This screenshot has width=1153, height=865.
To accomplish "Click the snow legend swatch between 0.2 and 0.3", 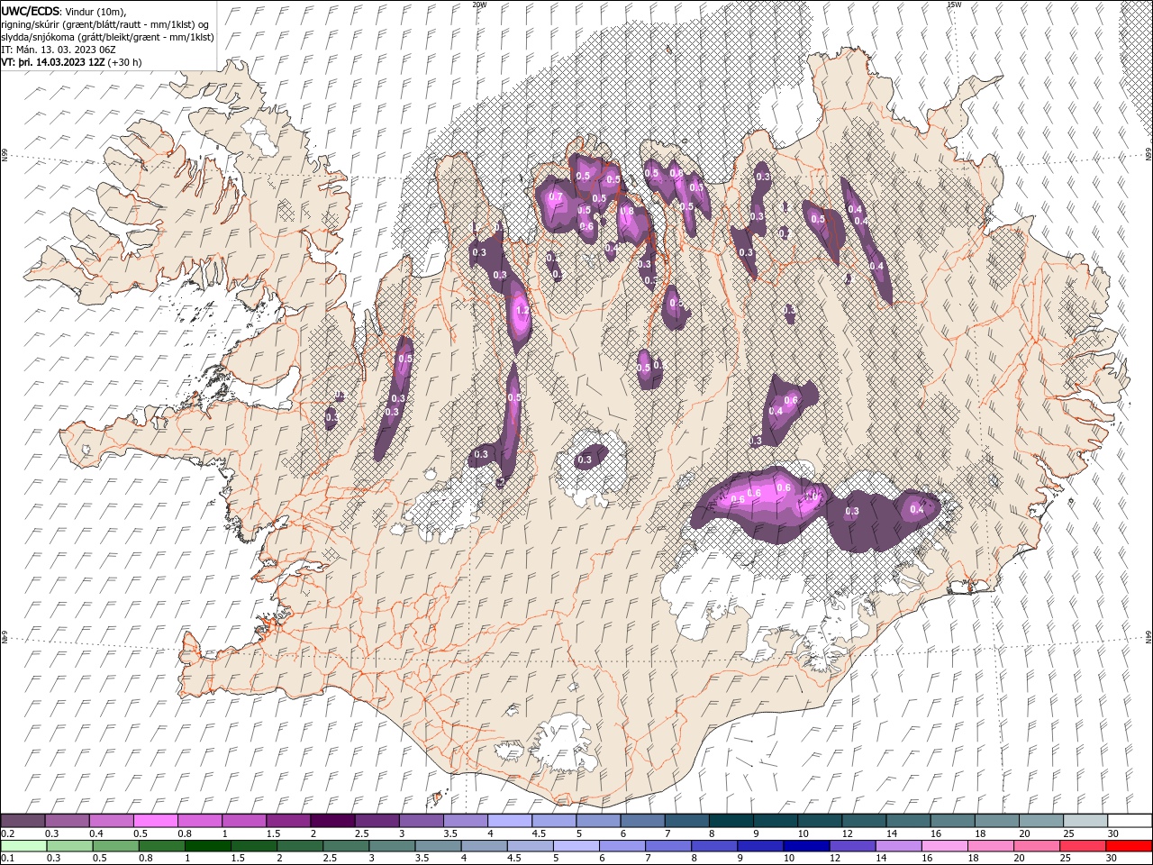I will [x=23, y=821].
